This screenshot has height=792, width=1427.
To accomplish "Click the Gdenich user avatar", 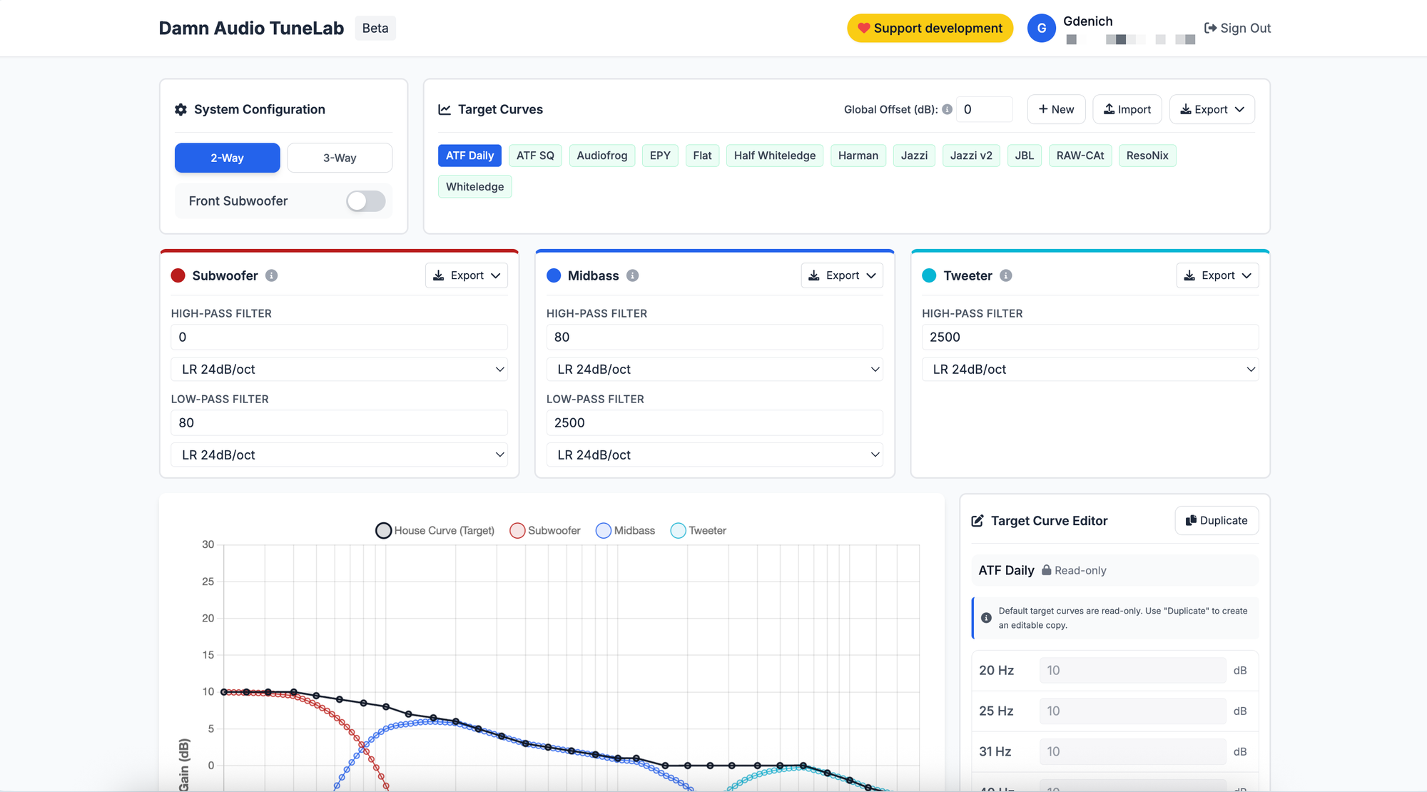I will point(1041,28).
